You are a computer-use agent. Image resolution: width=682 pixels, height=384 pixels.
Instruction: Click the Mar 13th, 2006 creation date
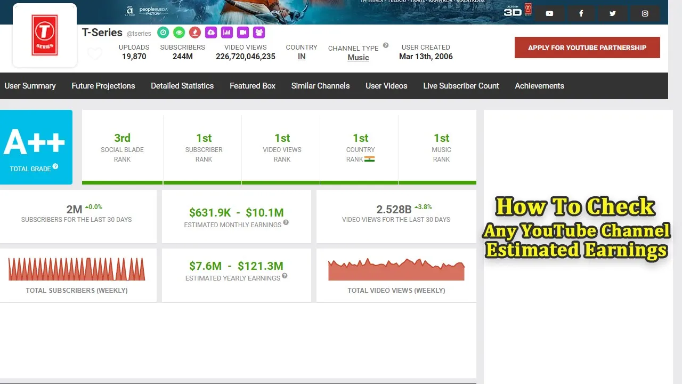[x=426, y=57]
